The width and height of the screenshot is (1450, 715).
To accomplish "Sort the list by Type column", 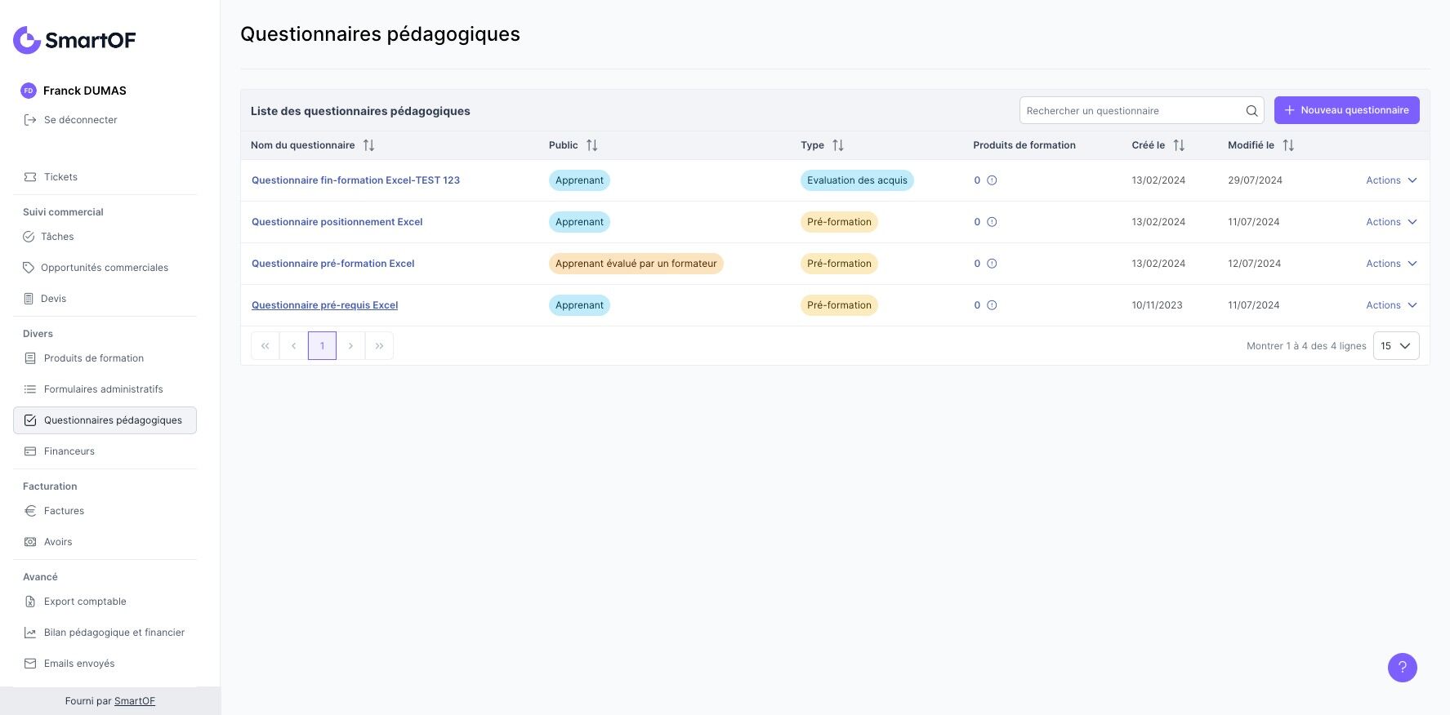I will point(838,145).
